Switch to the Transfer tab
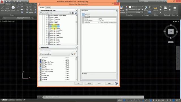Viewport: 181px width, 102px height. 48,8
